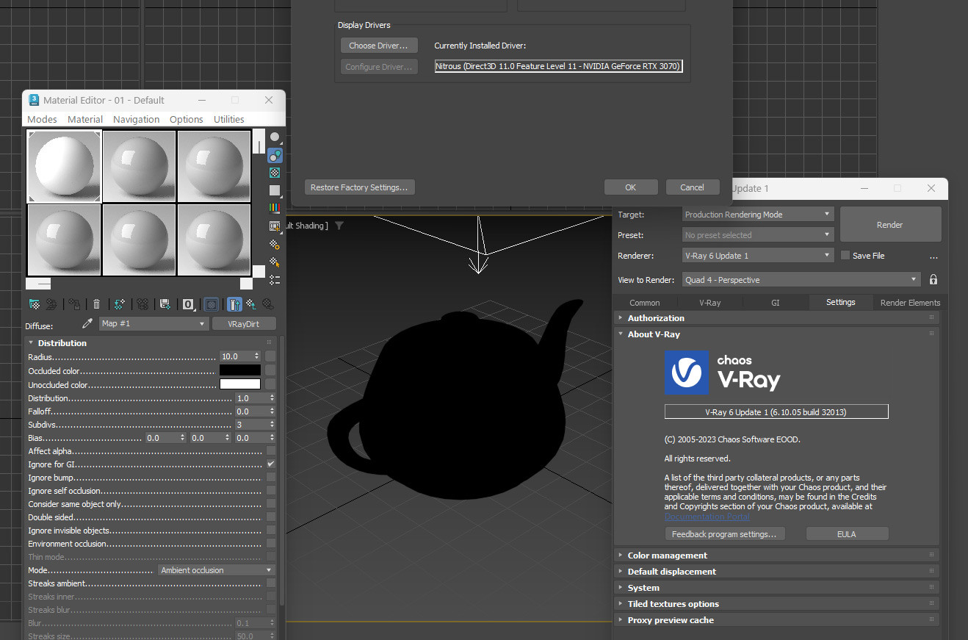Click the Go to Parent icon
Viewport: 968px width, 640px height.
[x=251, y=303]
